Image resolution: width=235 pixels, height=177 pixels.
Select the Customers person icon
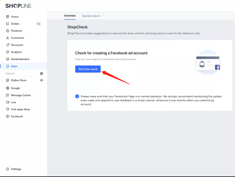coord(8,38)
